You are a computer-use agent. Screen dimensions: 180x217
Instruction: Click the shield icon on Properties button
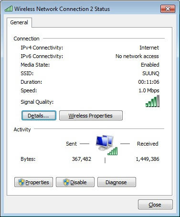click(21, 182)
